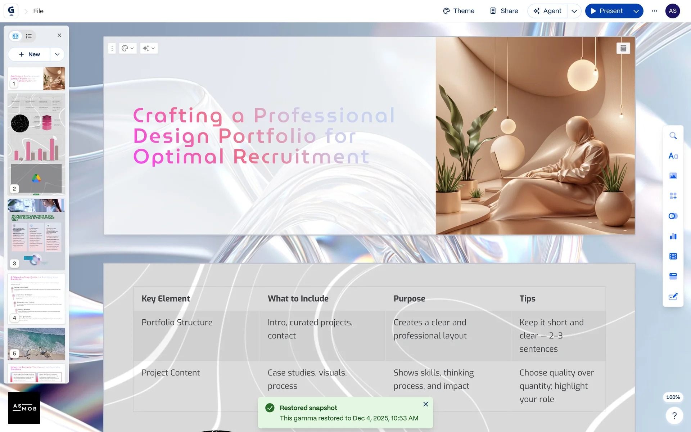Select slide 5 beach thumbnail
Image resolution: width=691 pixels, height=432 pixels.
36,344
